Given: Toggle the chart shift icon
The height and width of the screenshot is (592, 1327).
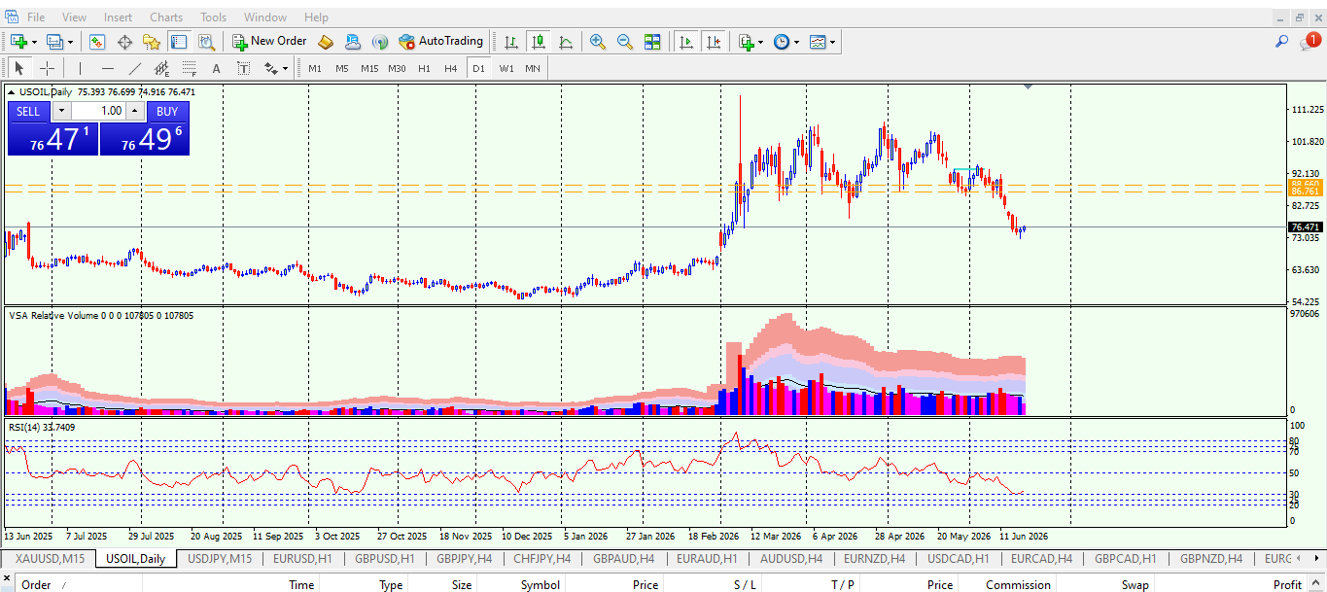Looking at the screenshot, I should (x=714, y=42).
